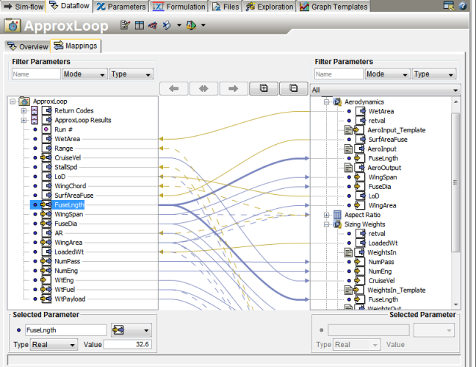Click the table view icon in header toolbar
This screenshot has height=367, width=476.
pyautogui.click(x=139, y=26)
